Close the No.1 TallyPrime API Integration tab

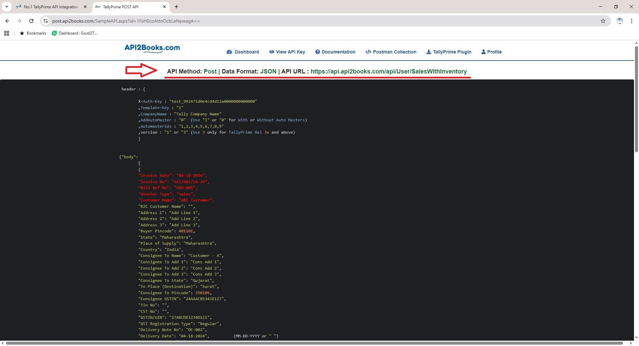(x=85, y=7)
